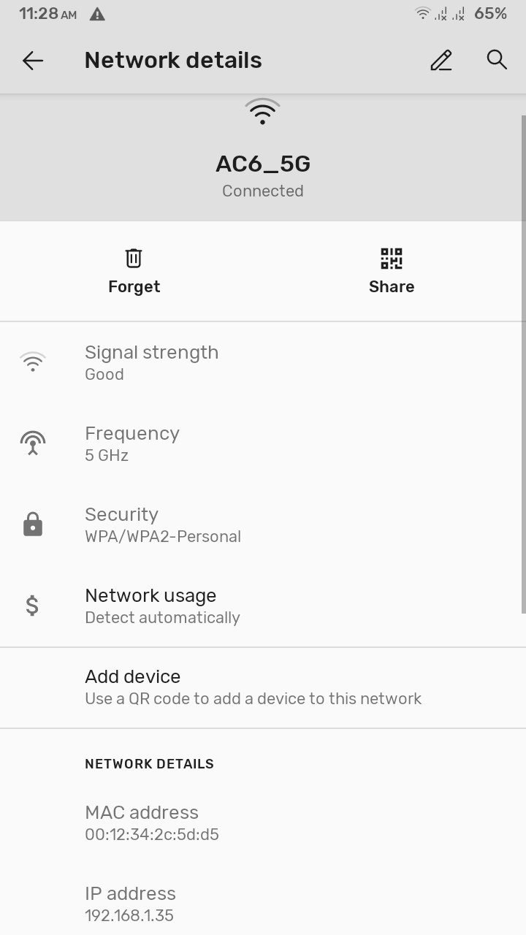Tap the warning triangle in status bar

tap(96, 14)
